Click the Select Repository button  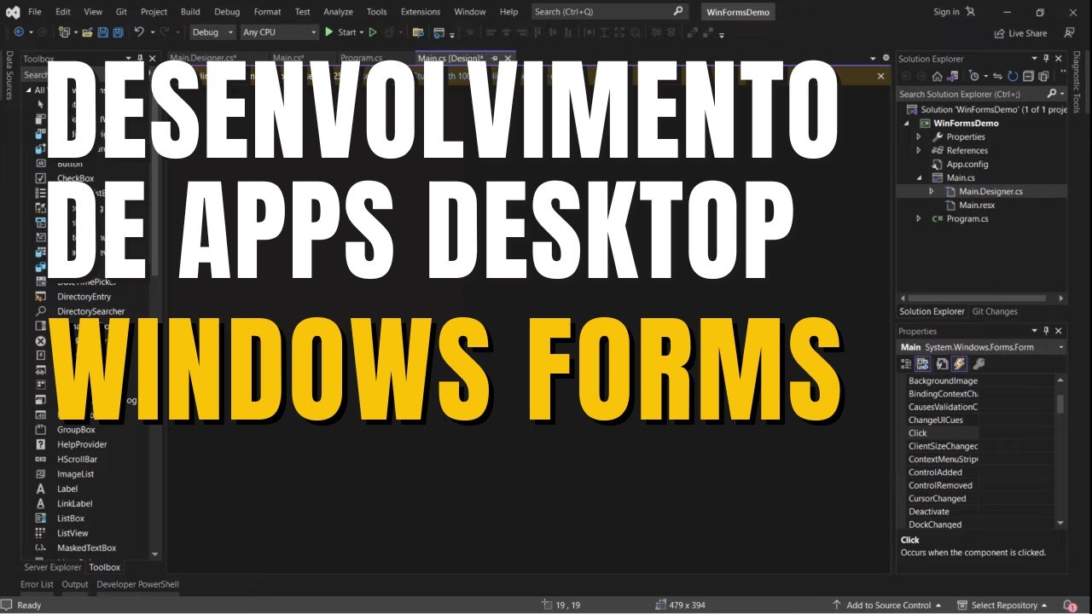tap(1002, 605)
